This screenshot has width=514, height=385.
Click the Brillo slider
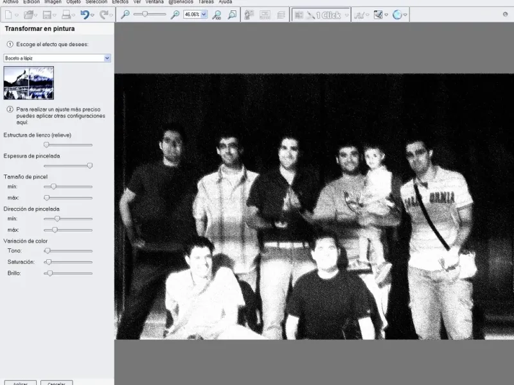click(68, 273)
